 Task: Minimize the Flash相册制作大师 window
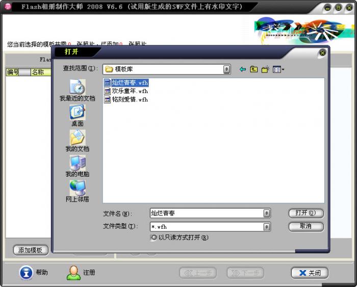pyautogui.click(x=327, y=8)
